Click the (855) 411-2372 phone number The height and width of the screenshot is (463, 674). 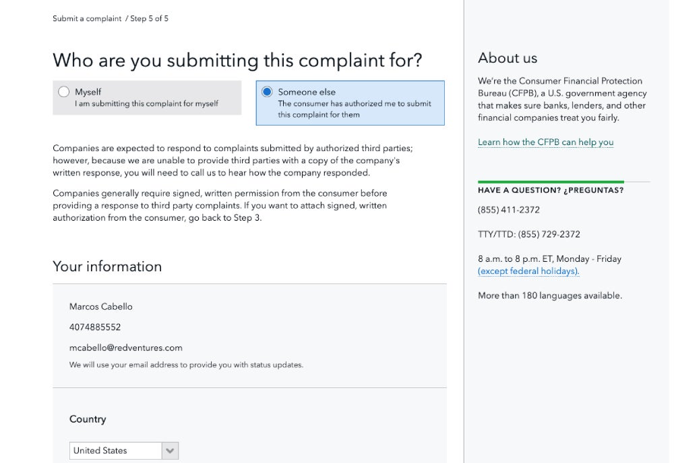pos(509,210)
